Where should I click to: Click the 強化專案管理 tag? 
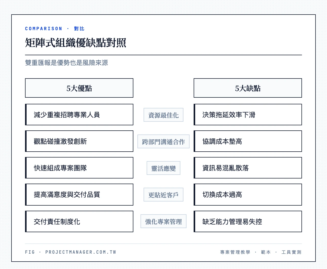point(163,221)
